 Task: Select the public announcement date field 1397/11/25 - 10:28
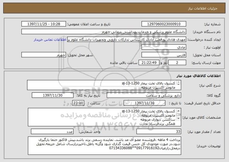(x=44, y=24)
